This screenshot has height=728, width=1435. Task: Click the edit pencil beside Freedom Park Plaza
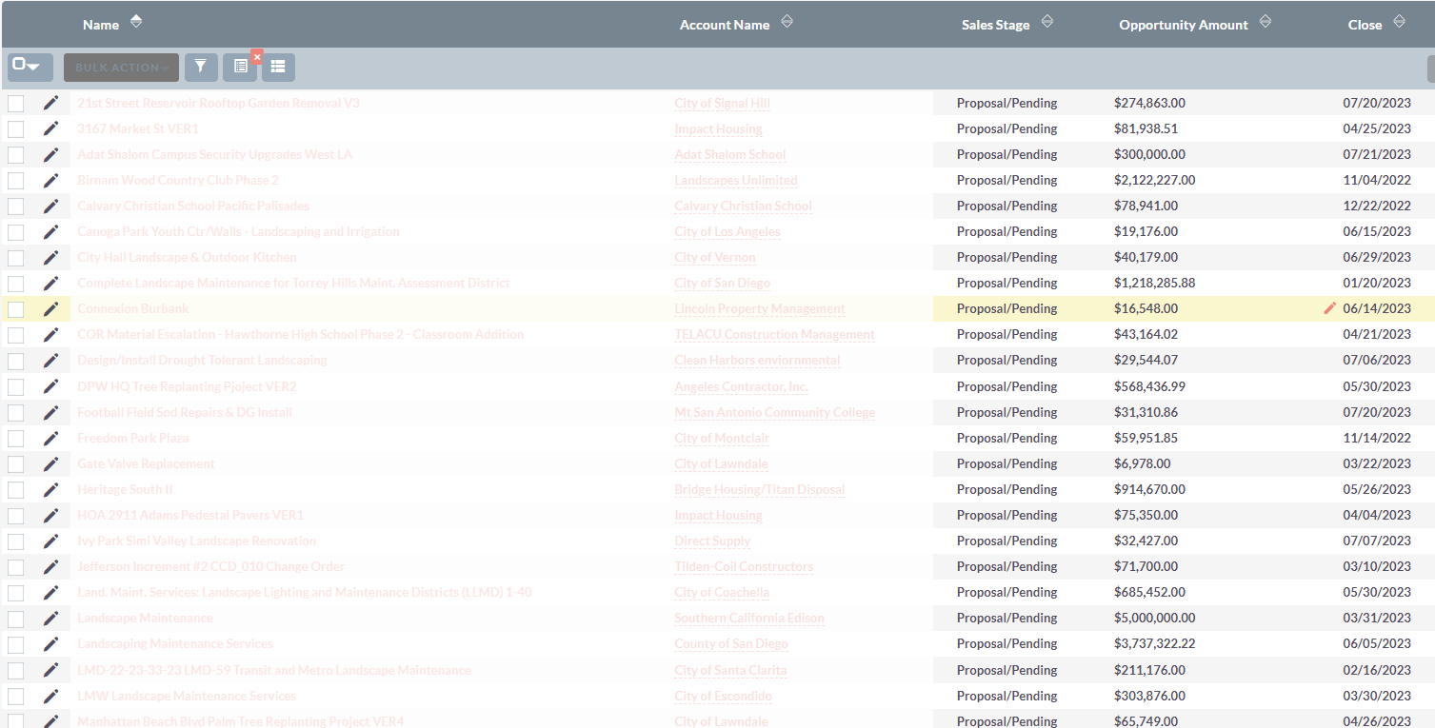click(50, 437)
